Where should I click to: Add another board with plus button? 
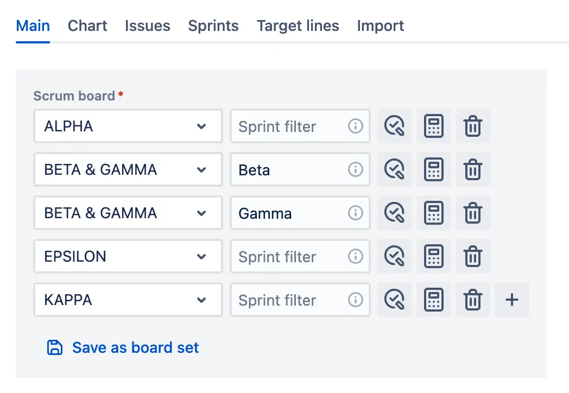511,300
